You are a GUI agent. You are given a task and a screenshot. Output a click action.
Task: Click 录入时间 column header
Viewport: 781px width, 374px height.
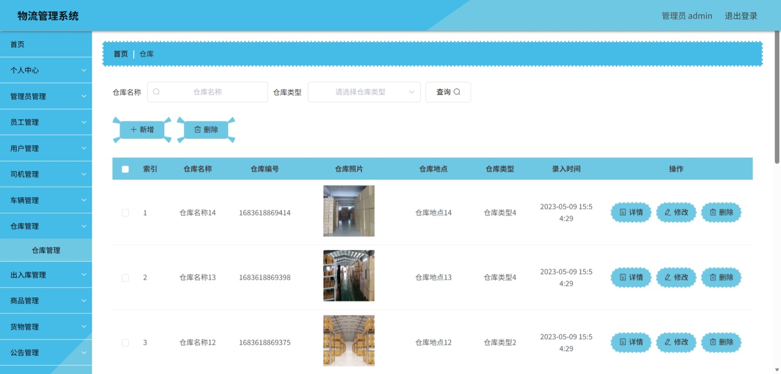[566, 169]
